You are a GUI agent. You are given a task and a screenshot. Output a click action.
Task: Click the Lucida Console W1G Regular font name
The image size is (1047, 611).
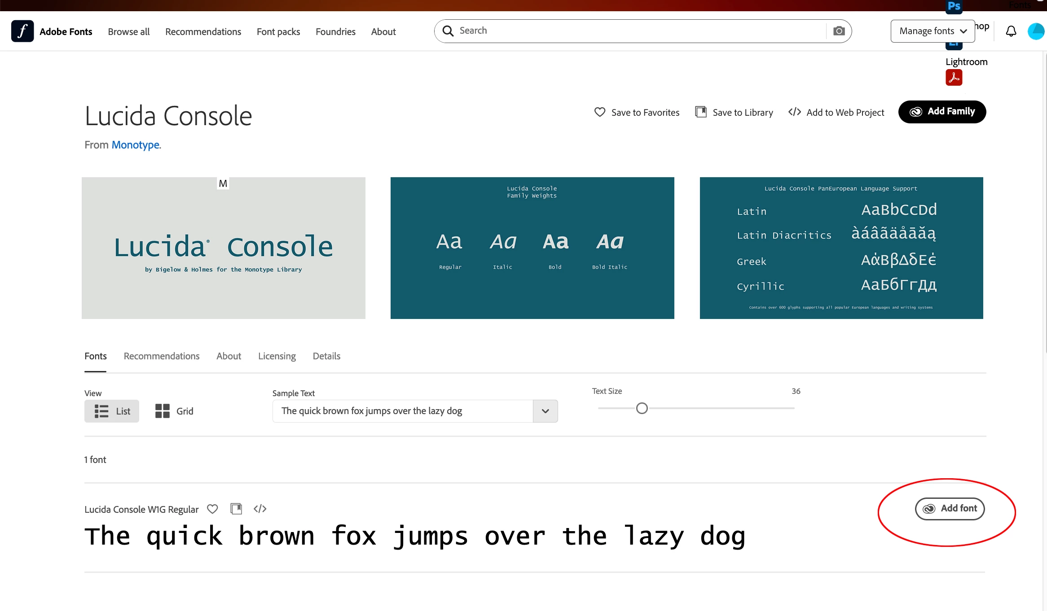click(x=141, y=509)
